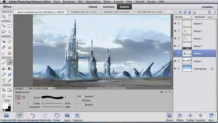Hide the Ebene 6 layer

(x=175, y=24)
